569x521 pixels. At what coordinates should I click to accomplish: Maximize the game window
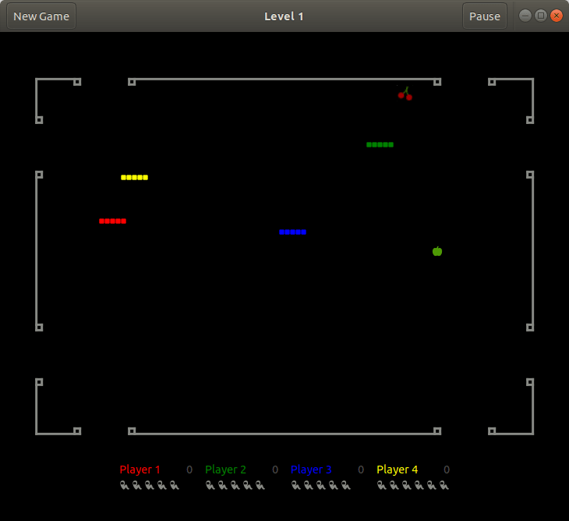(541, 16)
